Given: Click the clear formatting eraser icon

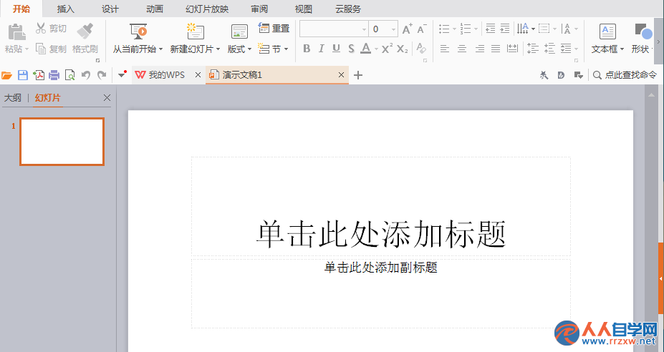Looking at the screenshot, I should 421,48.
